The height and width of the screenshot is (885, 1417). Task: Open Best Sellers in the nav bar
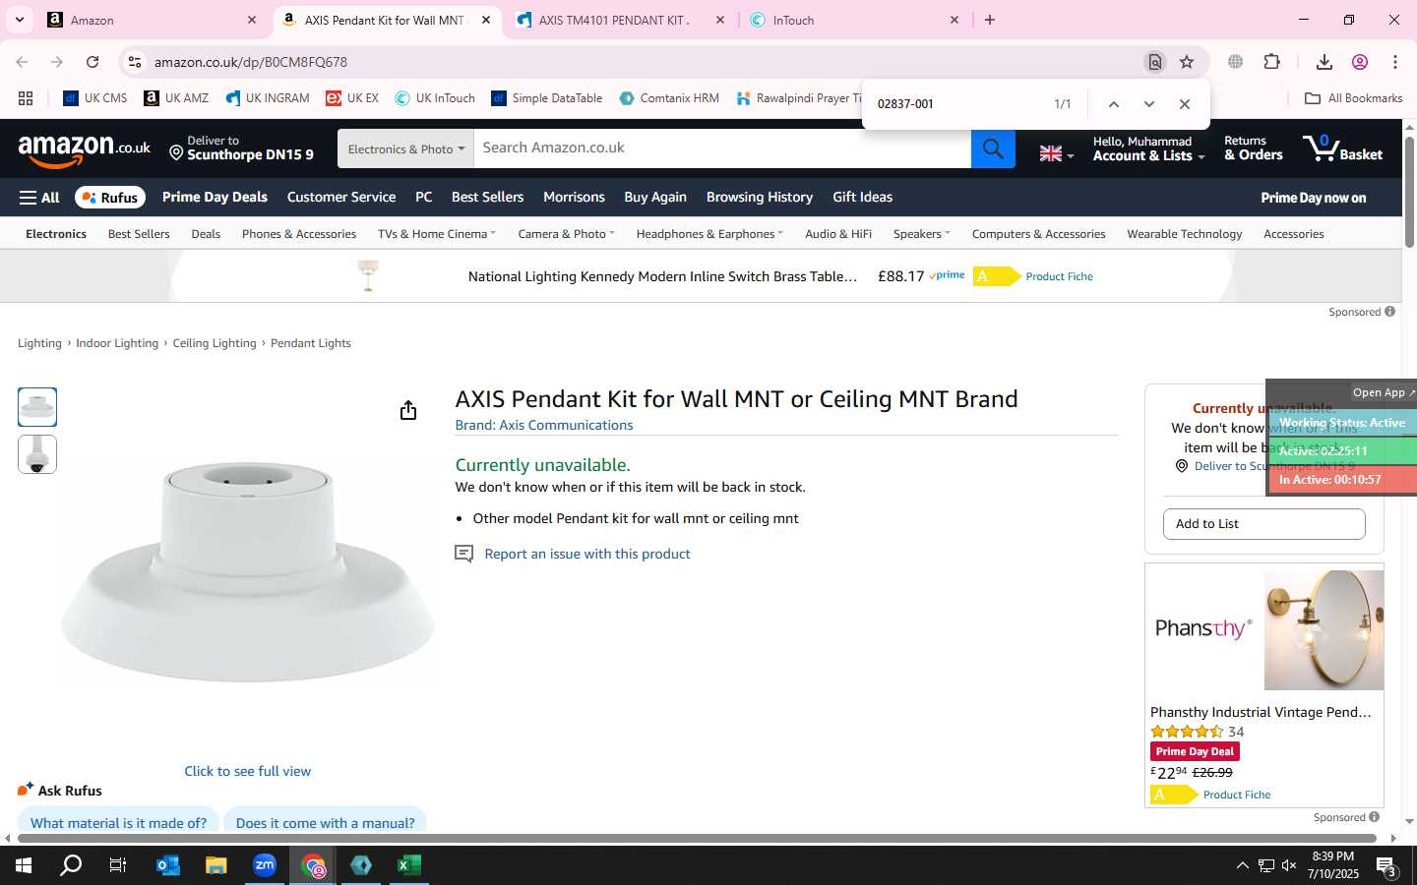[x=487, y=198]
